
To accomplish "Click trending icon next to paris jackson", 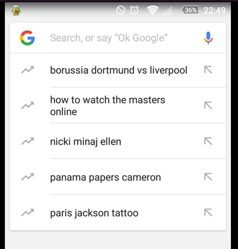I will point(27,212).
